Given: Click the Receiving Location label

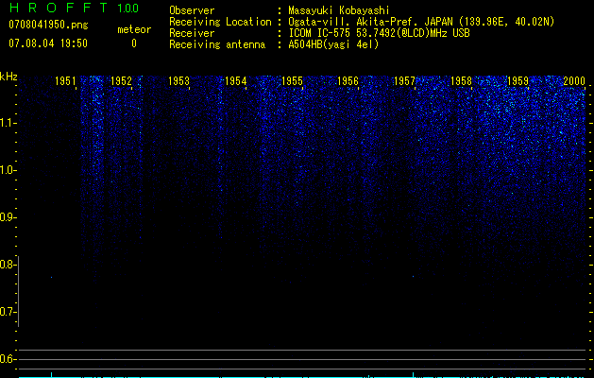Looking at the screenshot, I should point(220,22).
